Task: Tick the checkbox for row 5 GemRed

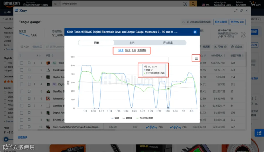Action: [x=22, y=91]
